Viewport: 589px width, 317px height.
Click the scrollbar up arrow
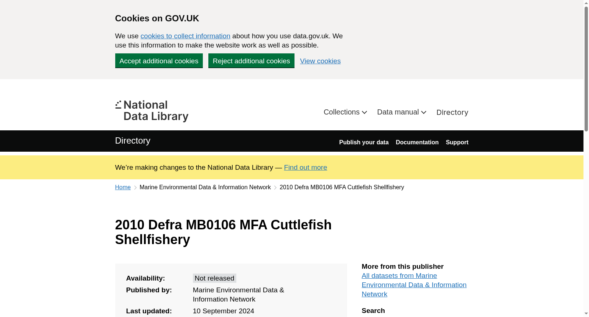[586, 3]
